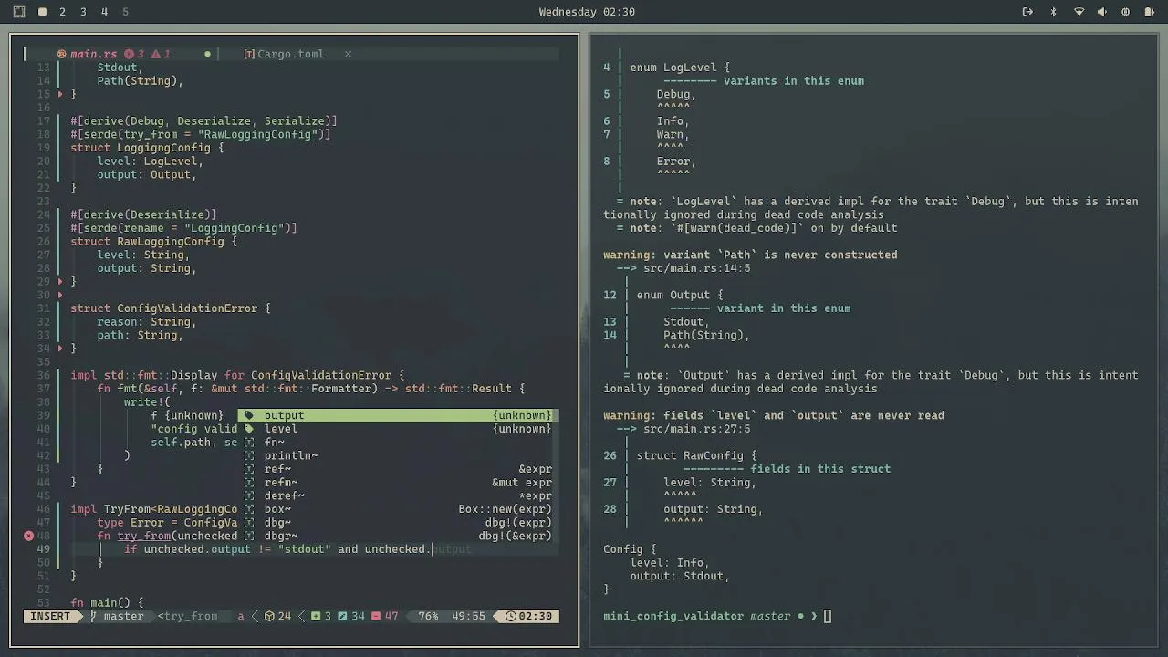Pick the 'box~' completion item
This screenshot has height=657, width=1168.
tap(396, 509)
